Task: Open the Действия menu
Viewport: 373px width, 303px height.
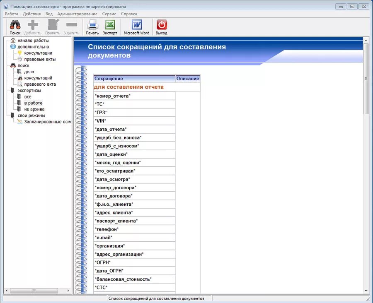Action: tap(31, 14)
